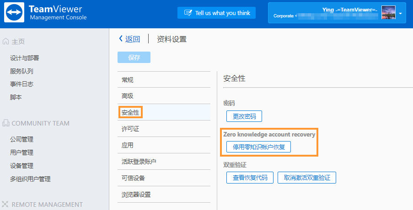Switch to the 浏览器设置 settings tab
The image size is (413, 210).
point(164,194)
